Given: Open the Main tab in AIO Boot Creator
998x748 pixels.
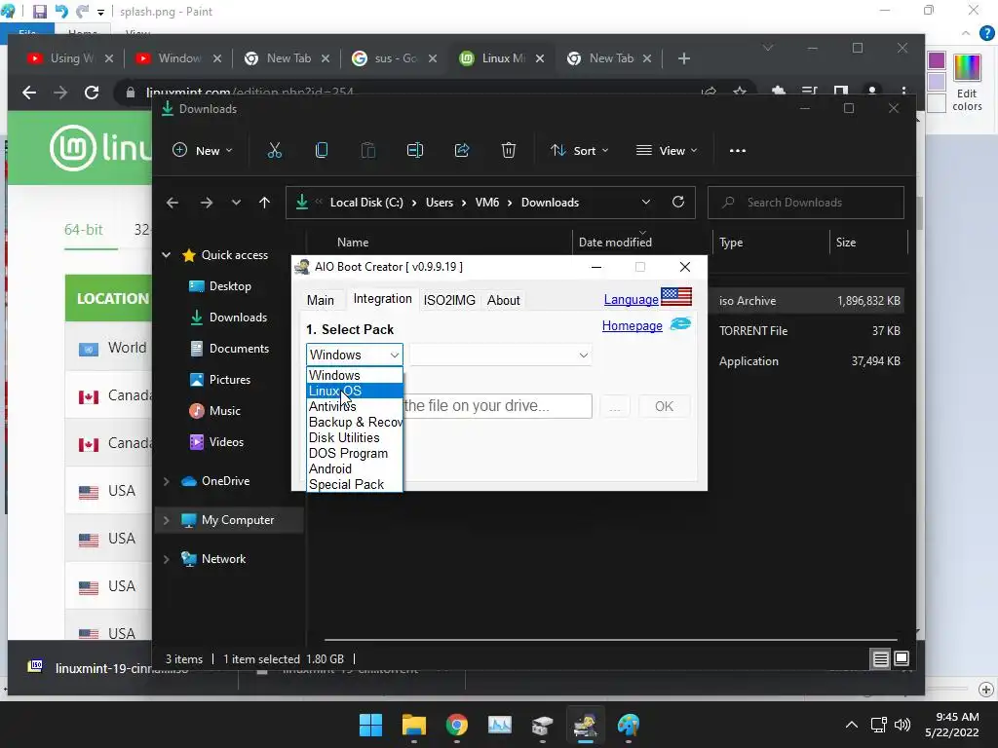Looking at the screenshot, I should tap(320, 300).
